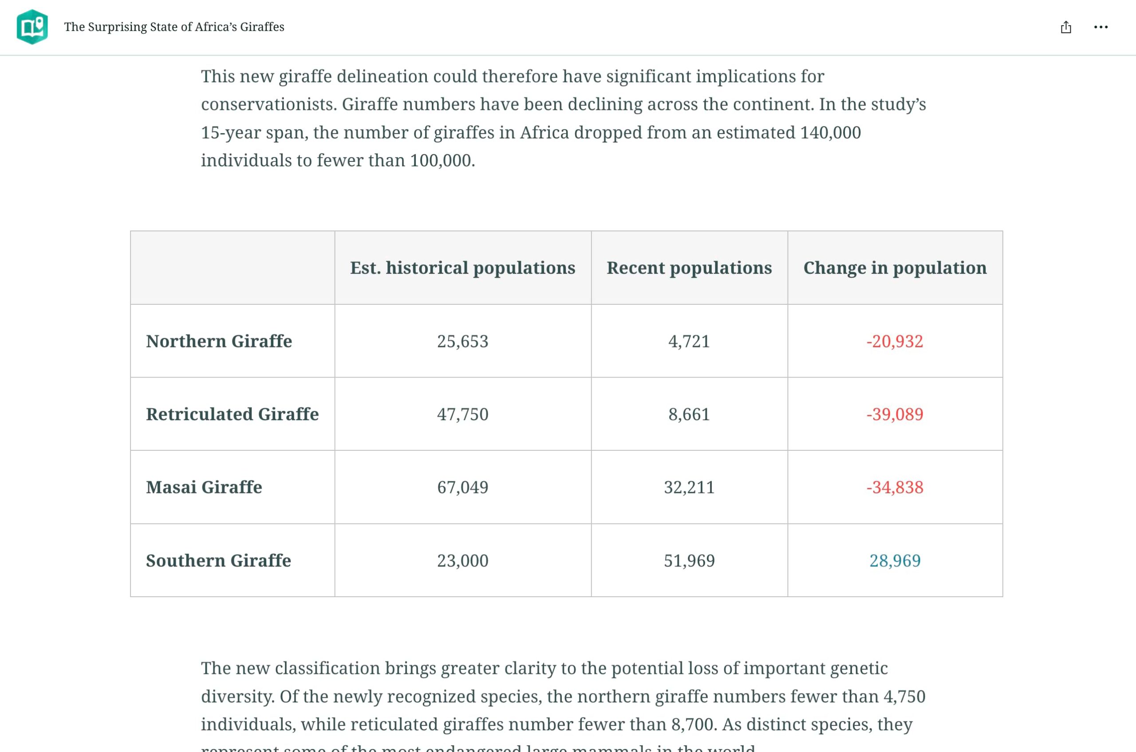
Task: Open the share icon in header
Action: [1065, 28]
